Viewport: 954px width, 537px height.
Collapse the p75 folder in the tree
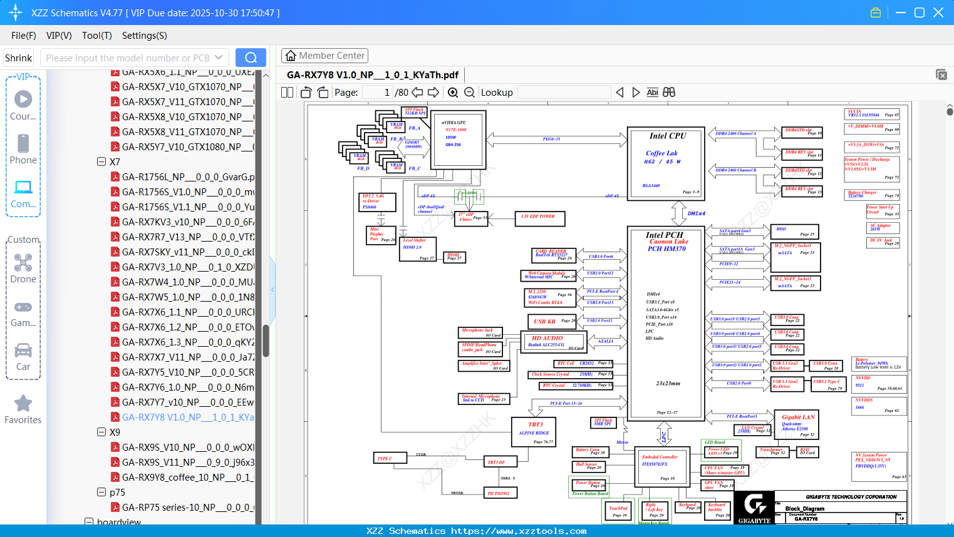pos(101,492)
